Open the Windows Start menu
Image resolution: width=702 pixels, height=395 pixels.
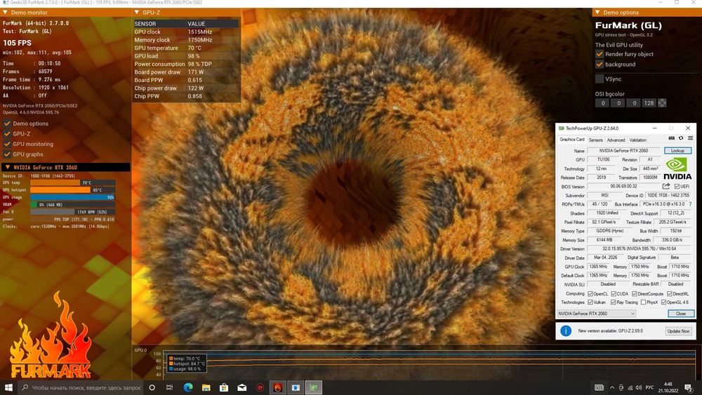click(8, 387)
